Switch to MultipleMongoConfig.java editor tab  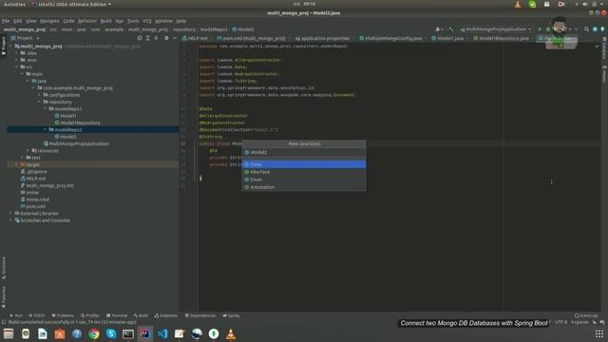(x=390, y=38)
